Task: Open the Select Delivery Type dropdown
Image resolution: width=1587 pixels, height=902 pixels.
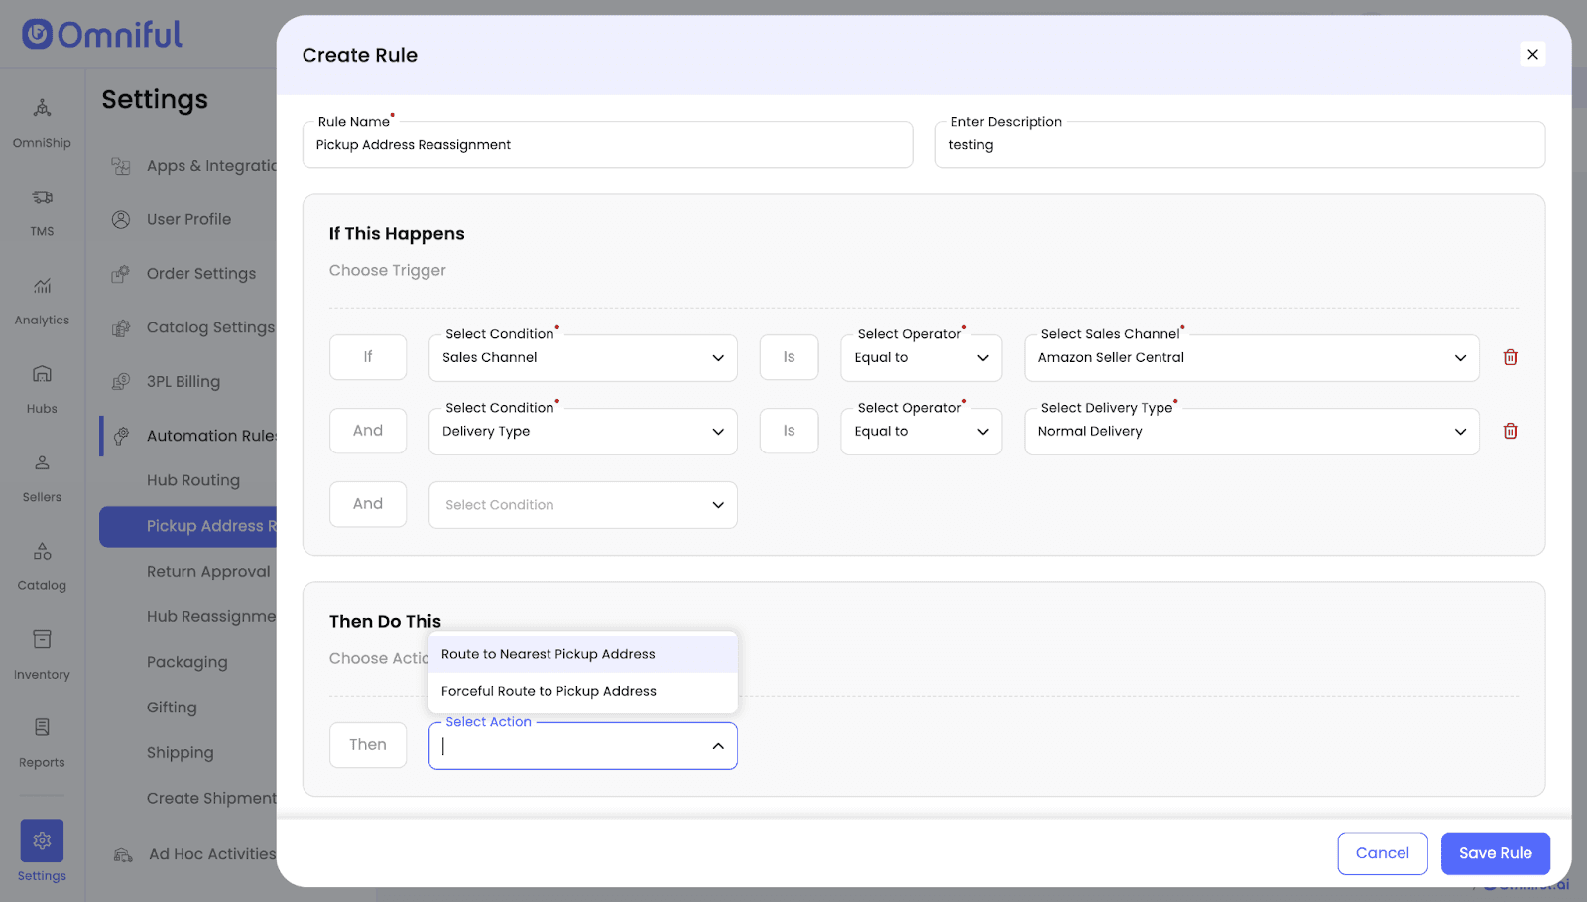Action: [x=1250, y=432]
